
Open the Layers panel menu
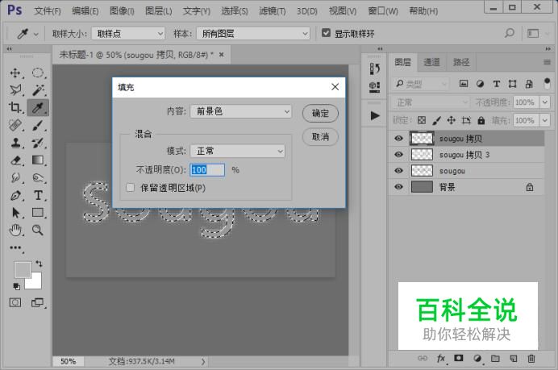[547, 62]
